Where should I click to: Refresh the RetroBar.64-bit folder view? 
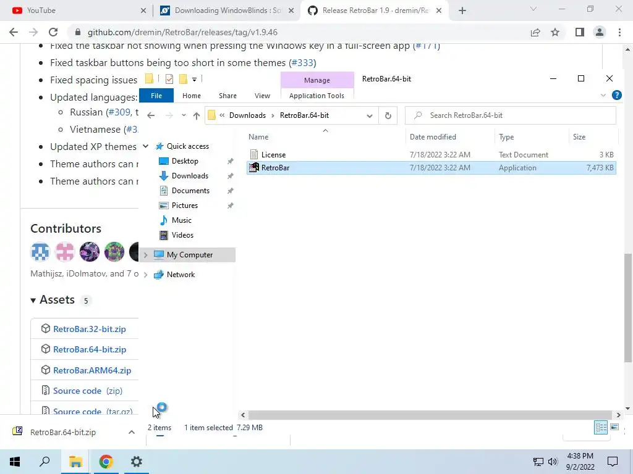[x=388, y=115]
